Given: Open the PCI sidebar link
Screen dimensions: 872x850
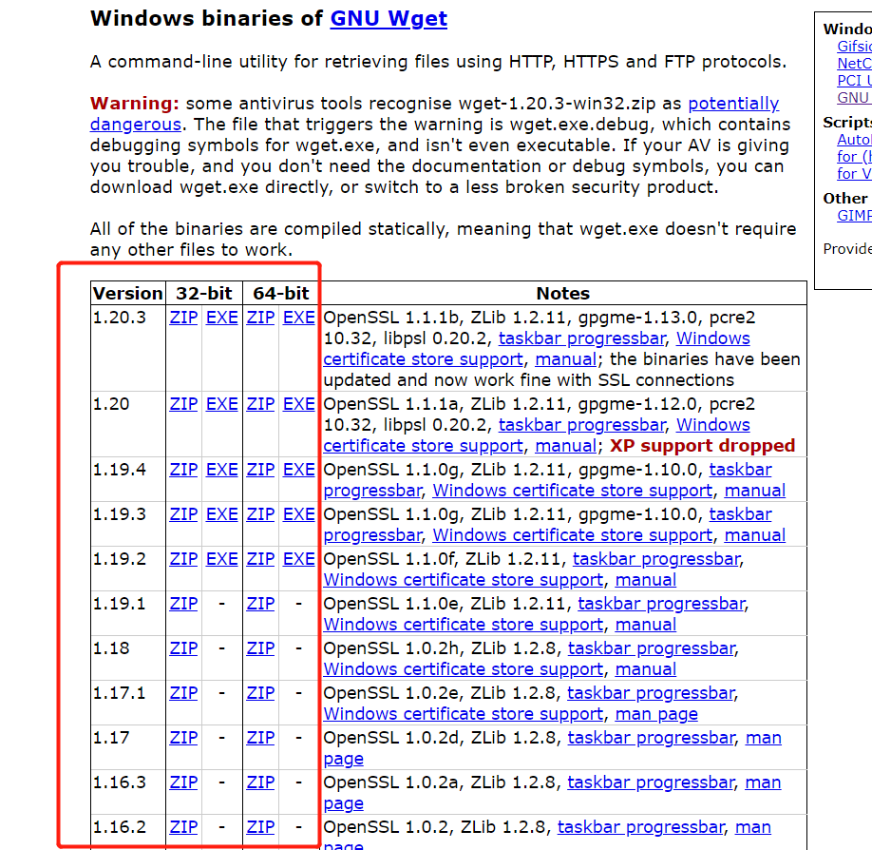Looking at the screenshot, I should (x=854, y=81).
